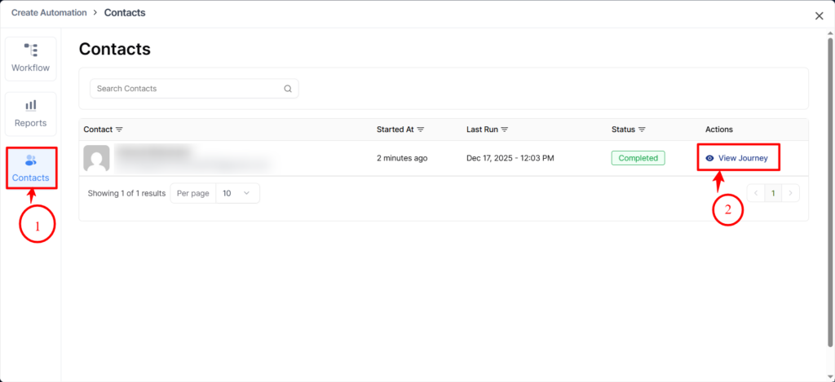Open the Reports bar chart section
The height and width of the screenshot is (382, 835).
click(x=30, y=113)
